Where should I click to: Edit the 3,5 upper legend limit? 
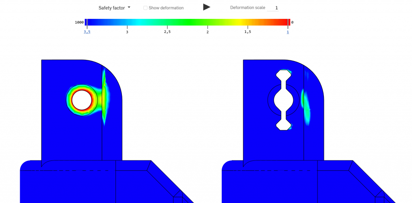click(x=87, y=32)
